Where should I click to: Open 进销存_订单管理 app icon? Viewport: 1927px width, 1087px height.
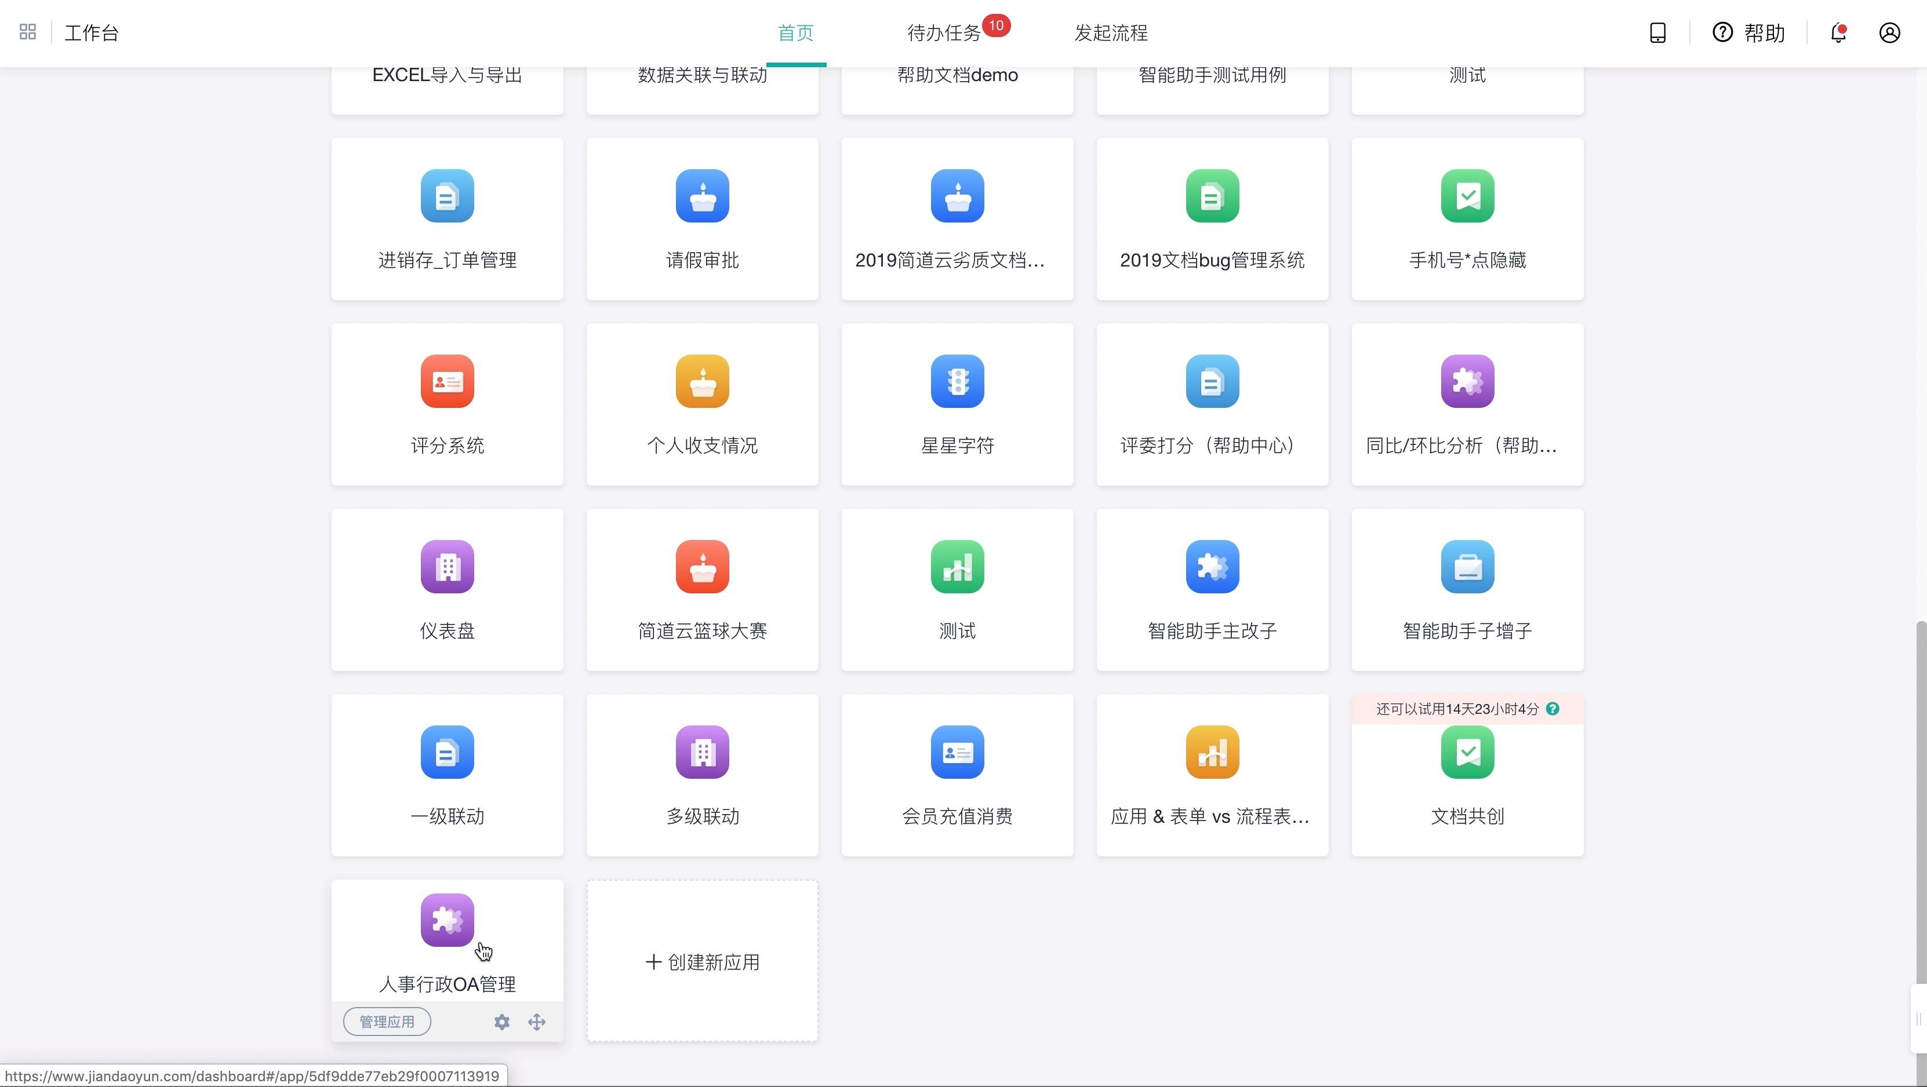click(448, 196)
